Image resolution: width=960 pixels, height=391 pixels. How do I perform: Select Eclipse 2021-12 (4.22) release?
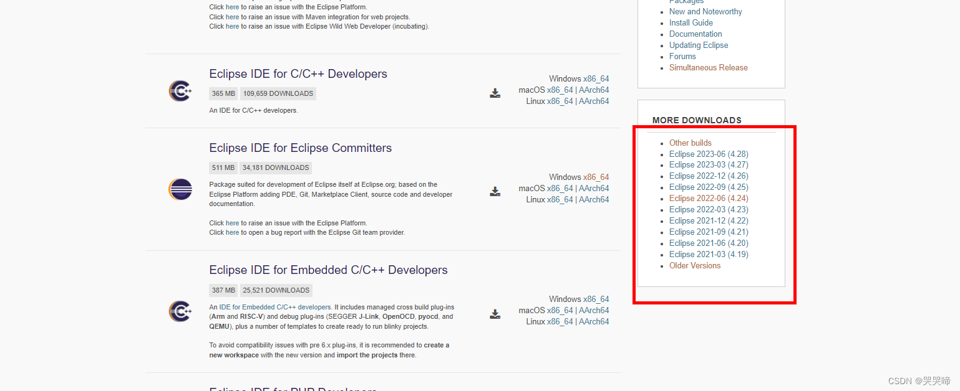pos(709,221)
